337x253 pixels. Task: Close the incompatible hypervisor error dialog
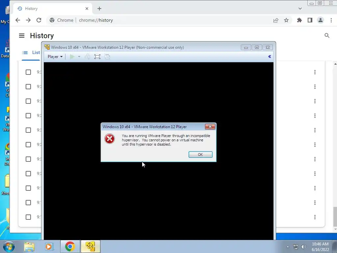pyautogui.click(x=210, y=127)
